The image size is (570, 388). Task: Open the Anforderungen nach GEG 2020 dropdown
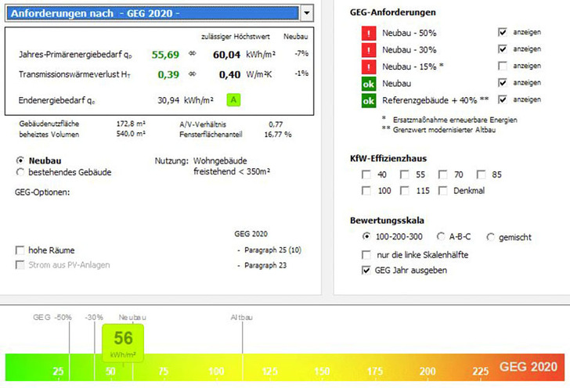(x=306, y=13)
